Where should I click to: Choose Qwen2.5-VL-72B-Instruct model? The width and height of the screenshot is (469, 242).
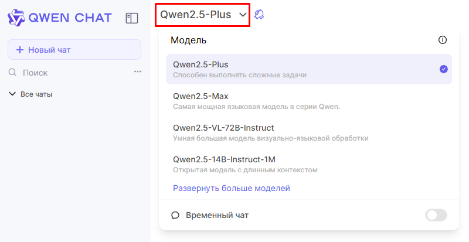[309, 132]
